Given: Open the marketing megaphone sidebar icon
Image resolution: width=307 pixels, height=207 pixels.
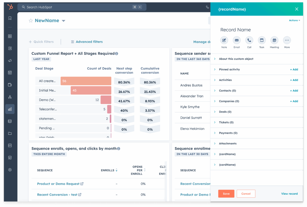Looking at the screenshot, I should (x=10, y=61).
